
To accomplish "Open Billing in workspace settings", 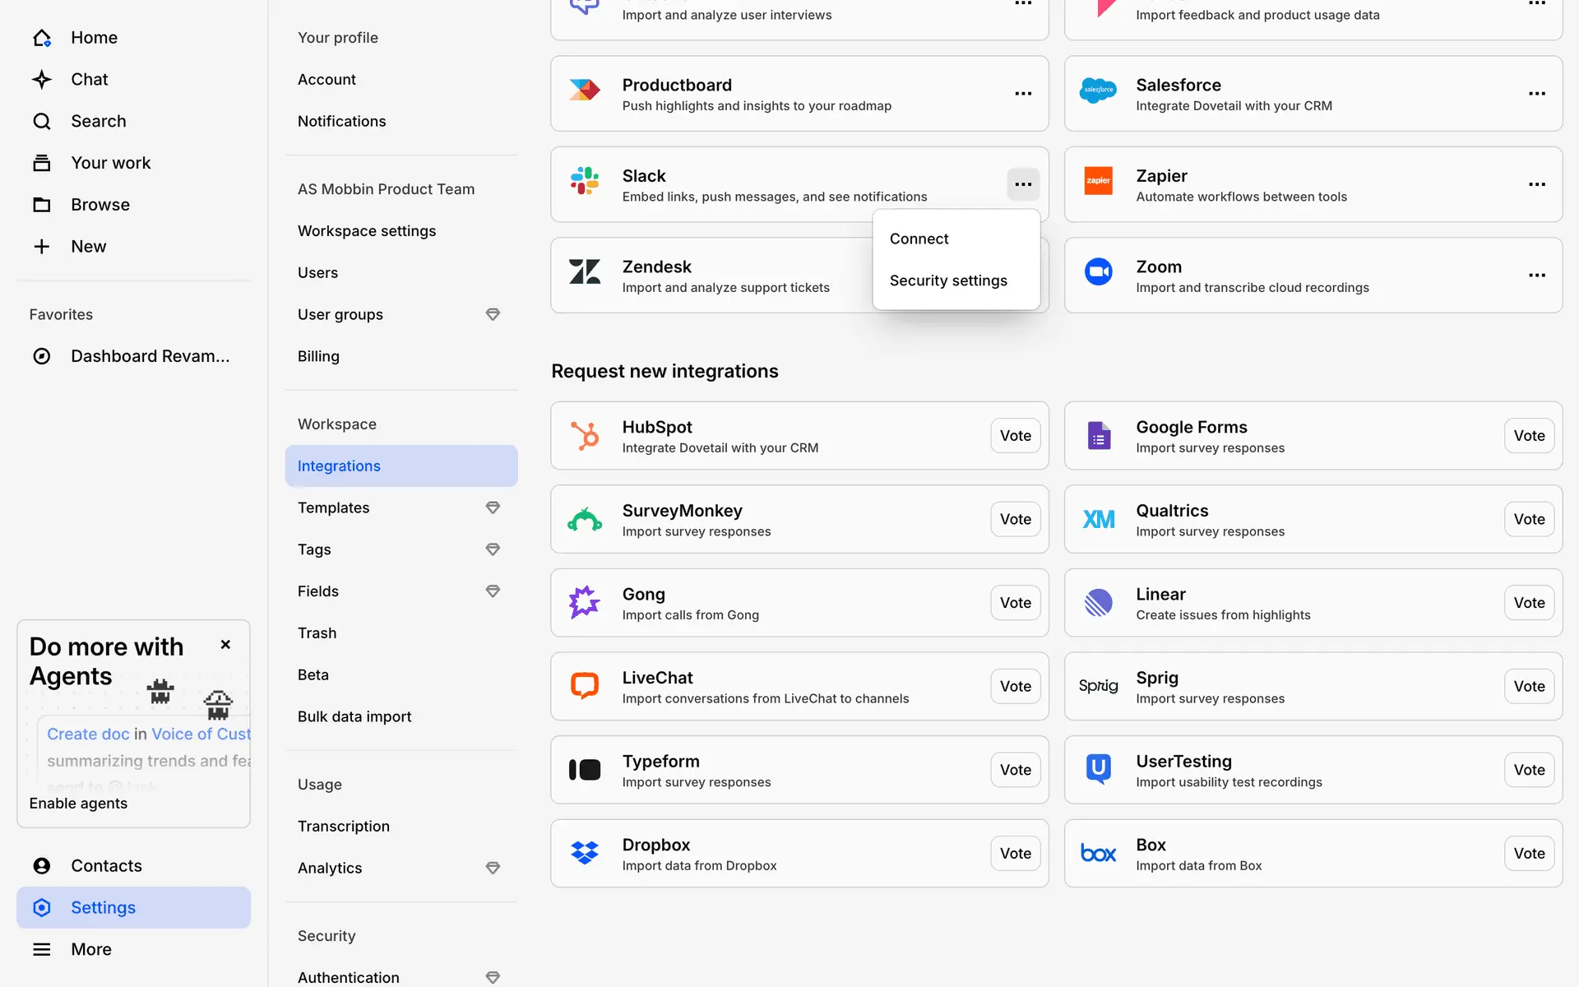I will pyautogui.click(x=318, y=356).
